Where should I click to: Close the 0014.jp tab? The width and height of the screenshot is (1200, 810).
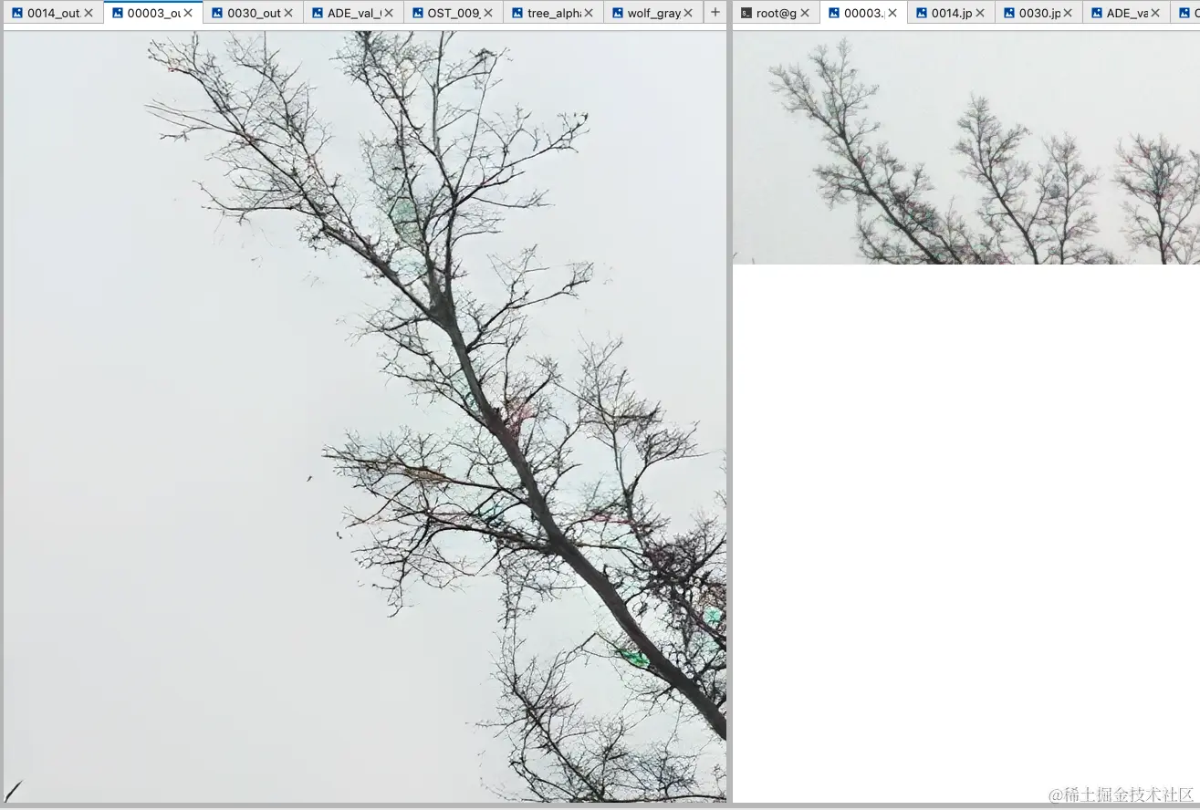click(x=980, y=14)
